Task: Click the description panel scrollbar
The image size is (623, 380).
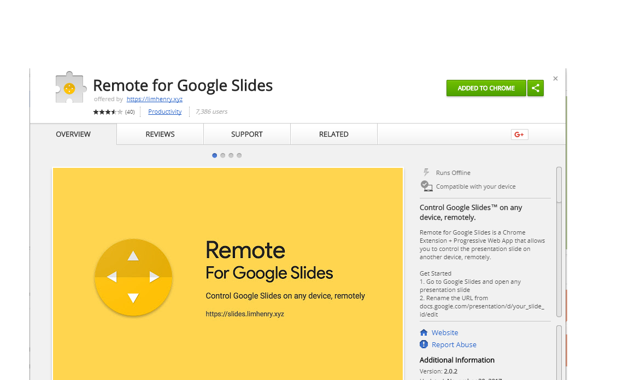Action: pyautogui.click(x=559, y=242)
